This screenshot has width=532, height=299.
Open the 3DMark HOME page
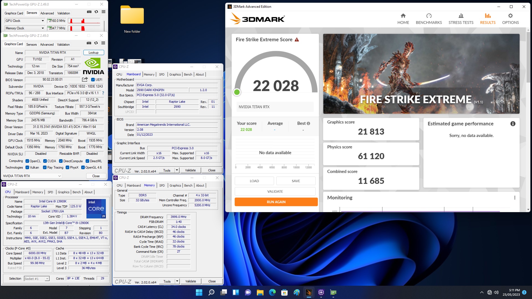coord(403,19)
